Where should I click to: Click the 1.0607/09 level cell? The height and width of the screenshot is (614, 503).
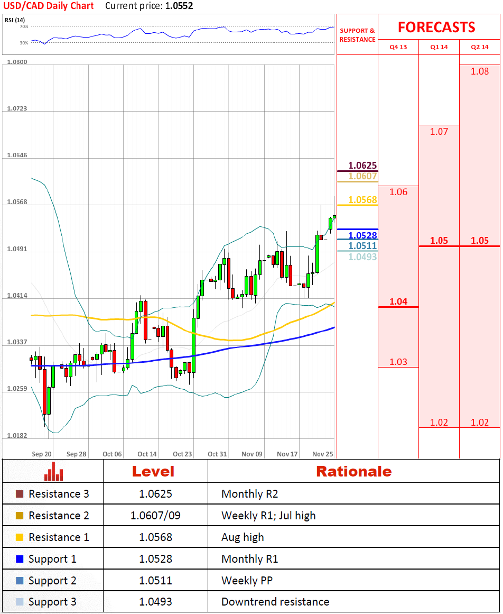[155, 516]
